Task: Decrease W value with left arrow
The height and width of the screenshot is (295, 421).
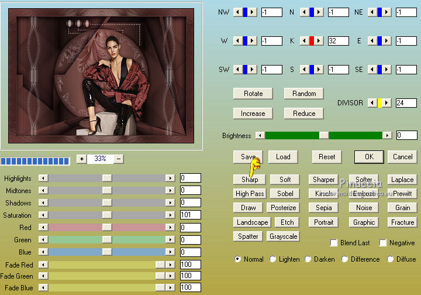Action: [x=237, y=41]
